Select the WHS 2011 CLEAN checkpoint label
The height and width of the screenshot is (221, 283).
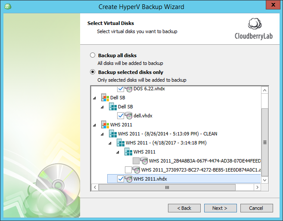[168, 134]
